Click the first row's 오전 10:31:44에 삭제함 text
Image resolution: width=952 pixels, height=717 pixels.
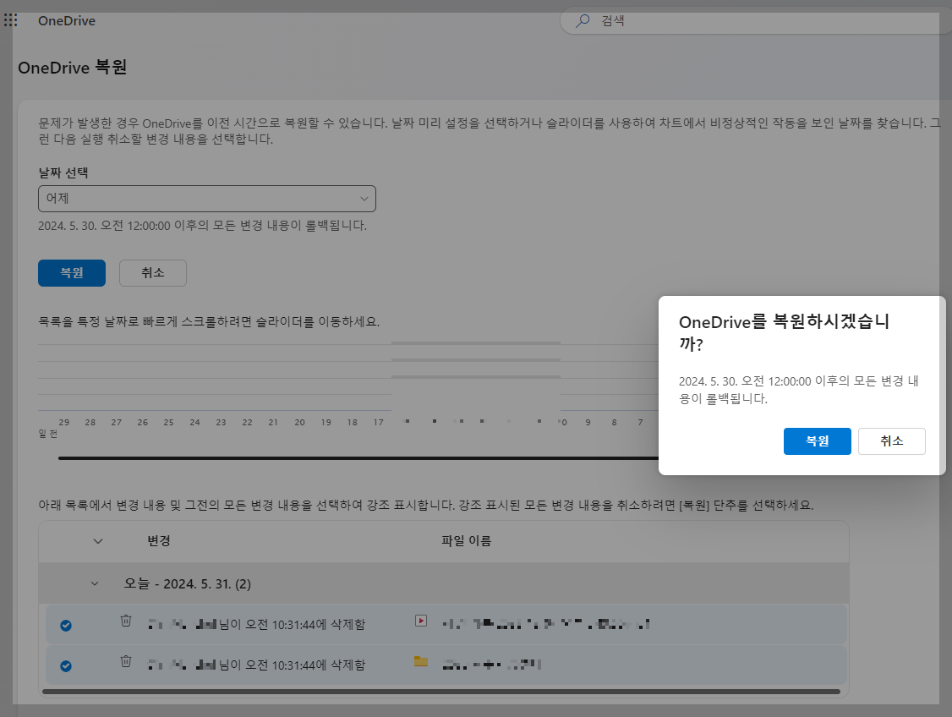304,624
